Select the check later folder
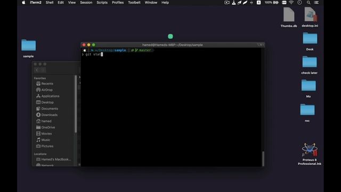341x192 pixels. (310, 62)
